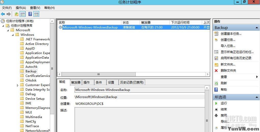Collapse the 任务计划程序库 tree node
This screenshot has width=260, height=132.
[x=3, y=26]
